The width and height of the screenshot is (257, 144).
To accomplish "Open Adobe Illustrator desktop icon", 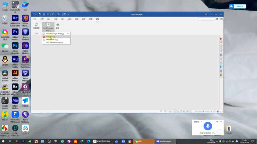I will pyautogui.click(x=15, y=75).
